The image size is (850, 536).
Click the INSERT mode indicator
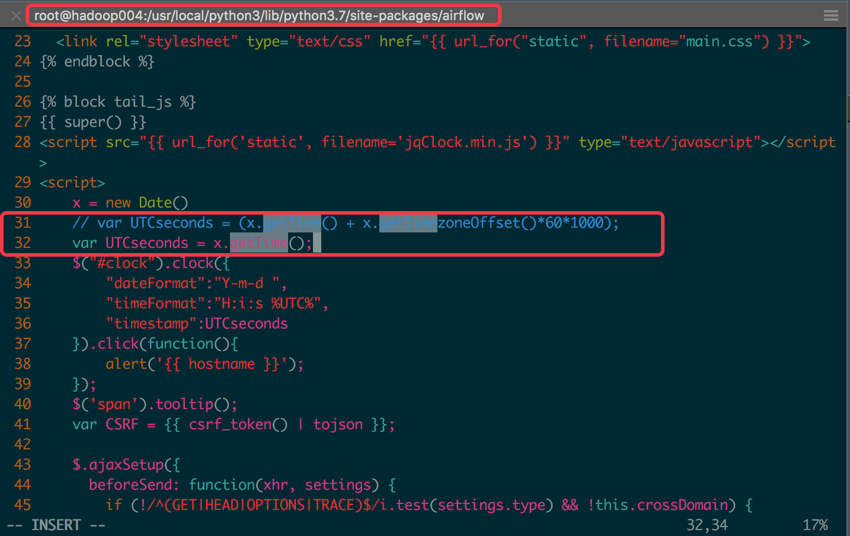coord(55,525)
